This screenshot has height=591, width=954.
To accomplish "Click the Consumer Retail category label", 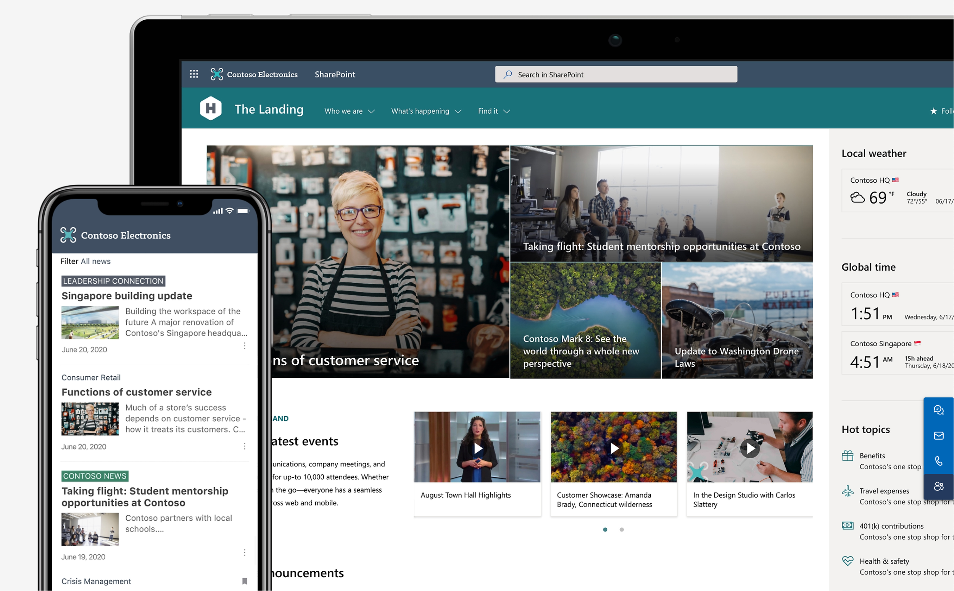I will point(91,377).
